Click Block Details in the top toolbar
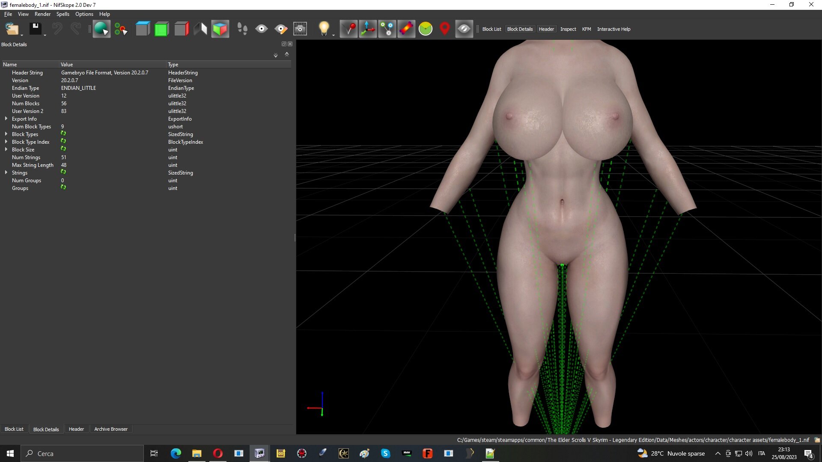This screenshot has width=822, height=462. click(520, 29)
